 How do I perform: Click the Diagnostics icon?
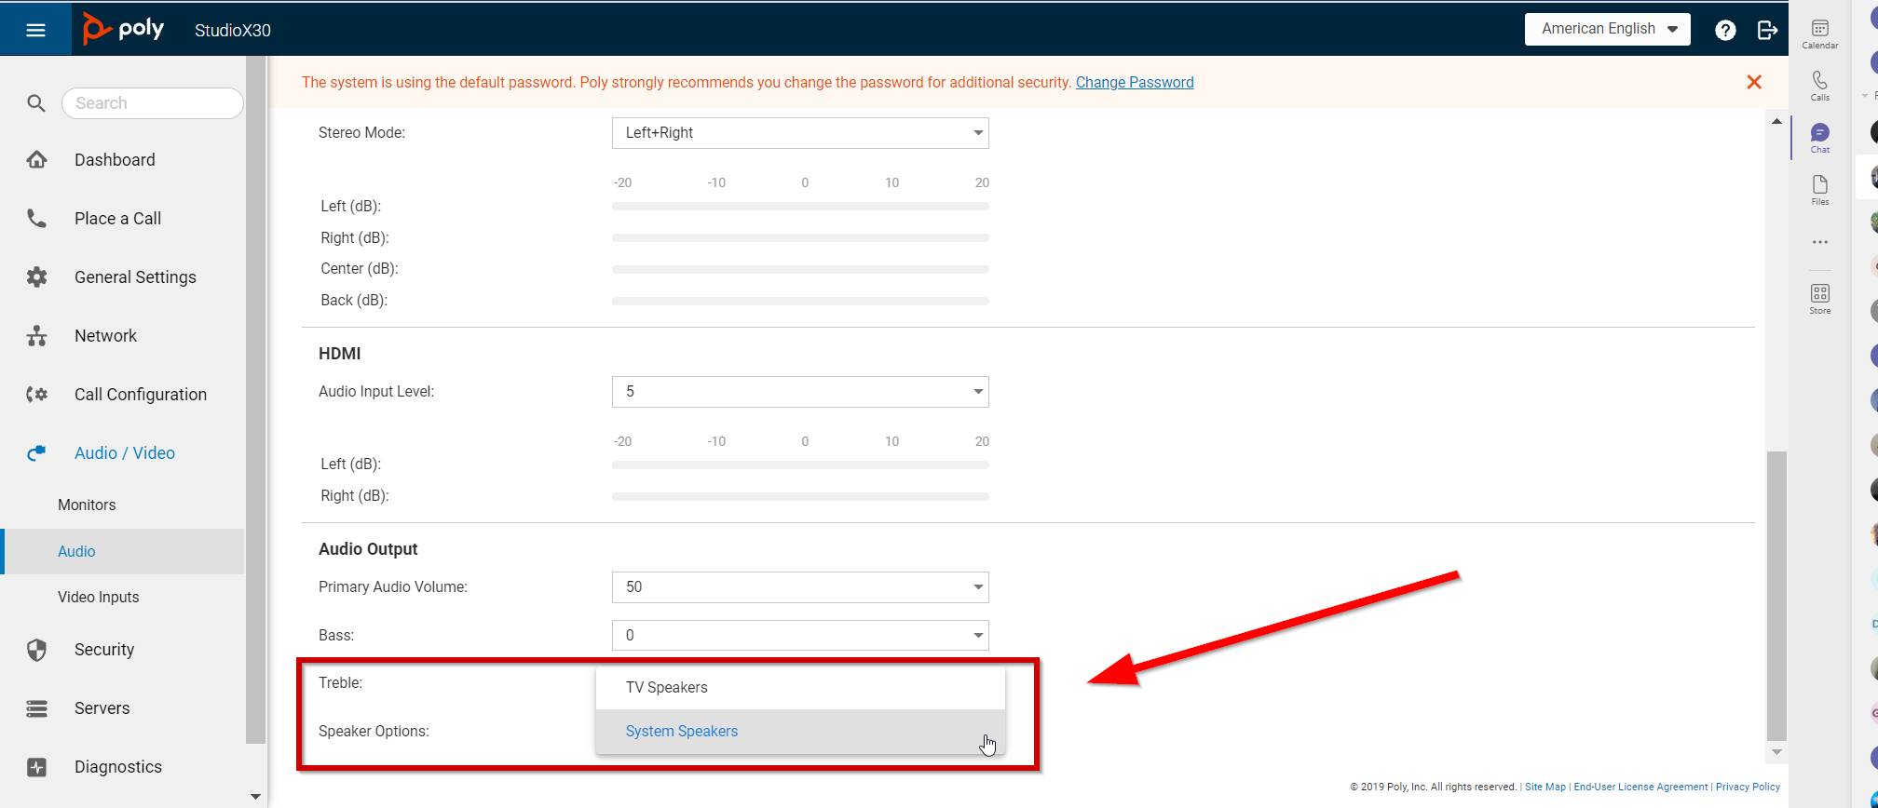click(x=36, y=767)
